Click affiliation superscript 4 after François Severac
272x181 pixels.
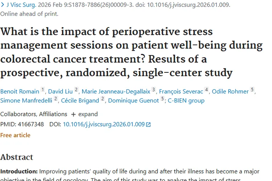tap(206, 89)
